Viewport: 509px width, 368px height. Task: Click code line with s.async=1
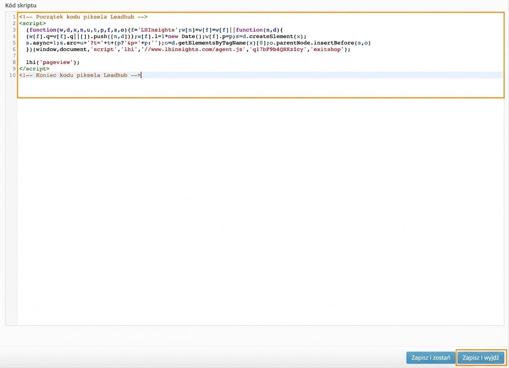click(198, 43)
